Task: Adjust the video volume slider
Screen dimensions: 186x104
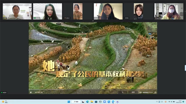Action: coord(148,92)
